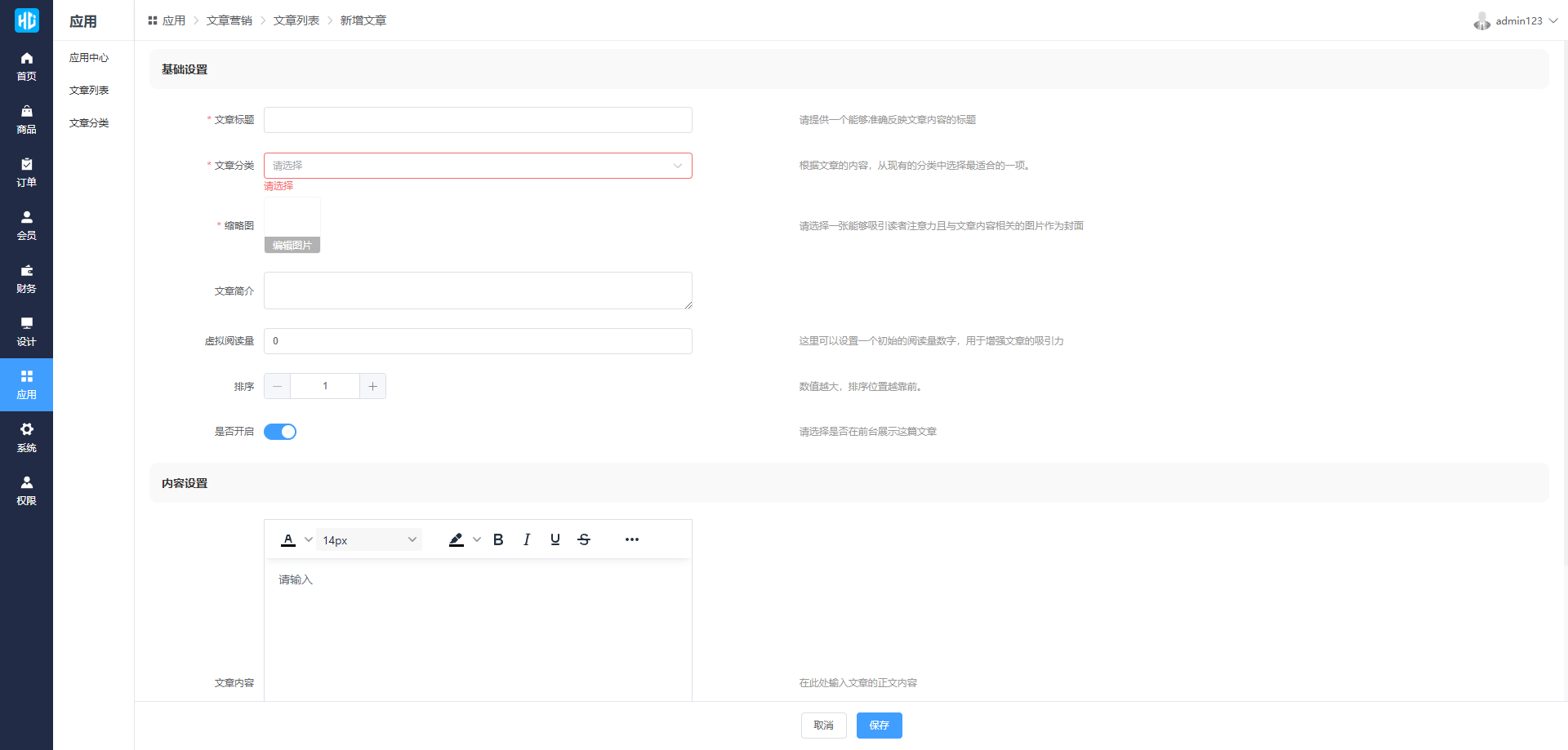Open the 文章分类 submenu item
Image resolution: width=1568 pixels, height=750 pixels.
click(x=89, y=123)
